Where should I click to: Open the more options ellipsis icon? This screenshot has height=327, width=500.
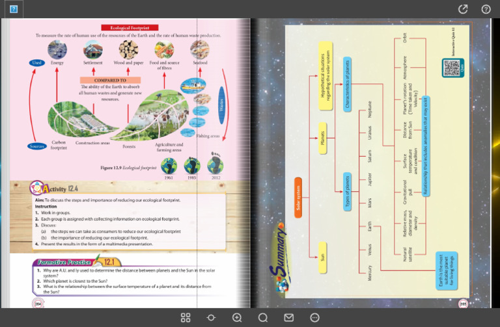(x=315, y=317)
